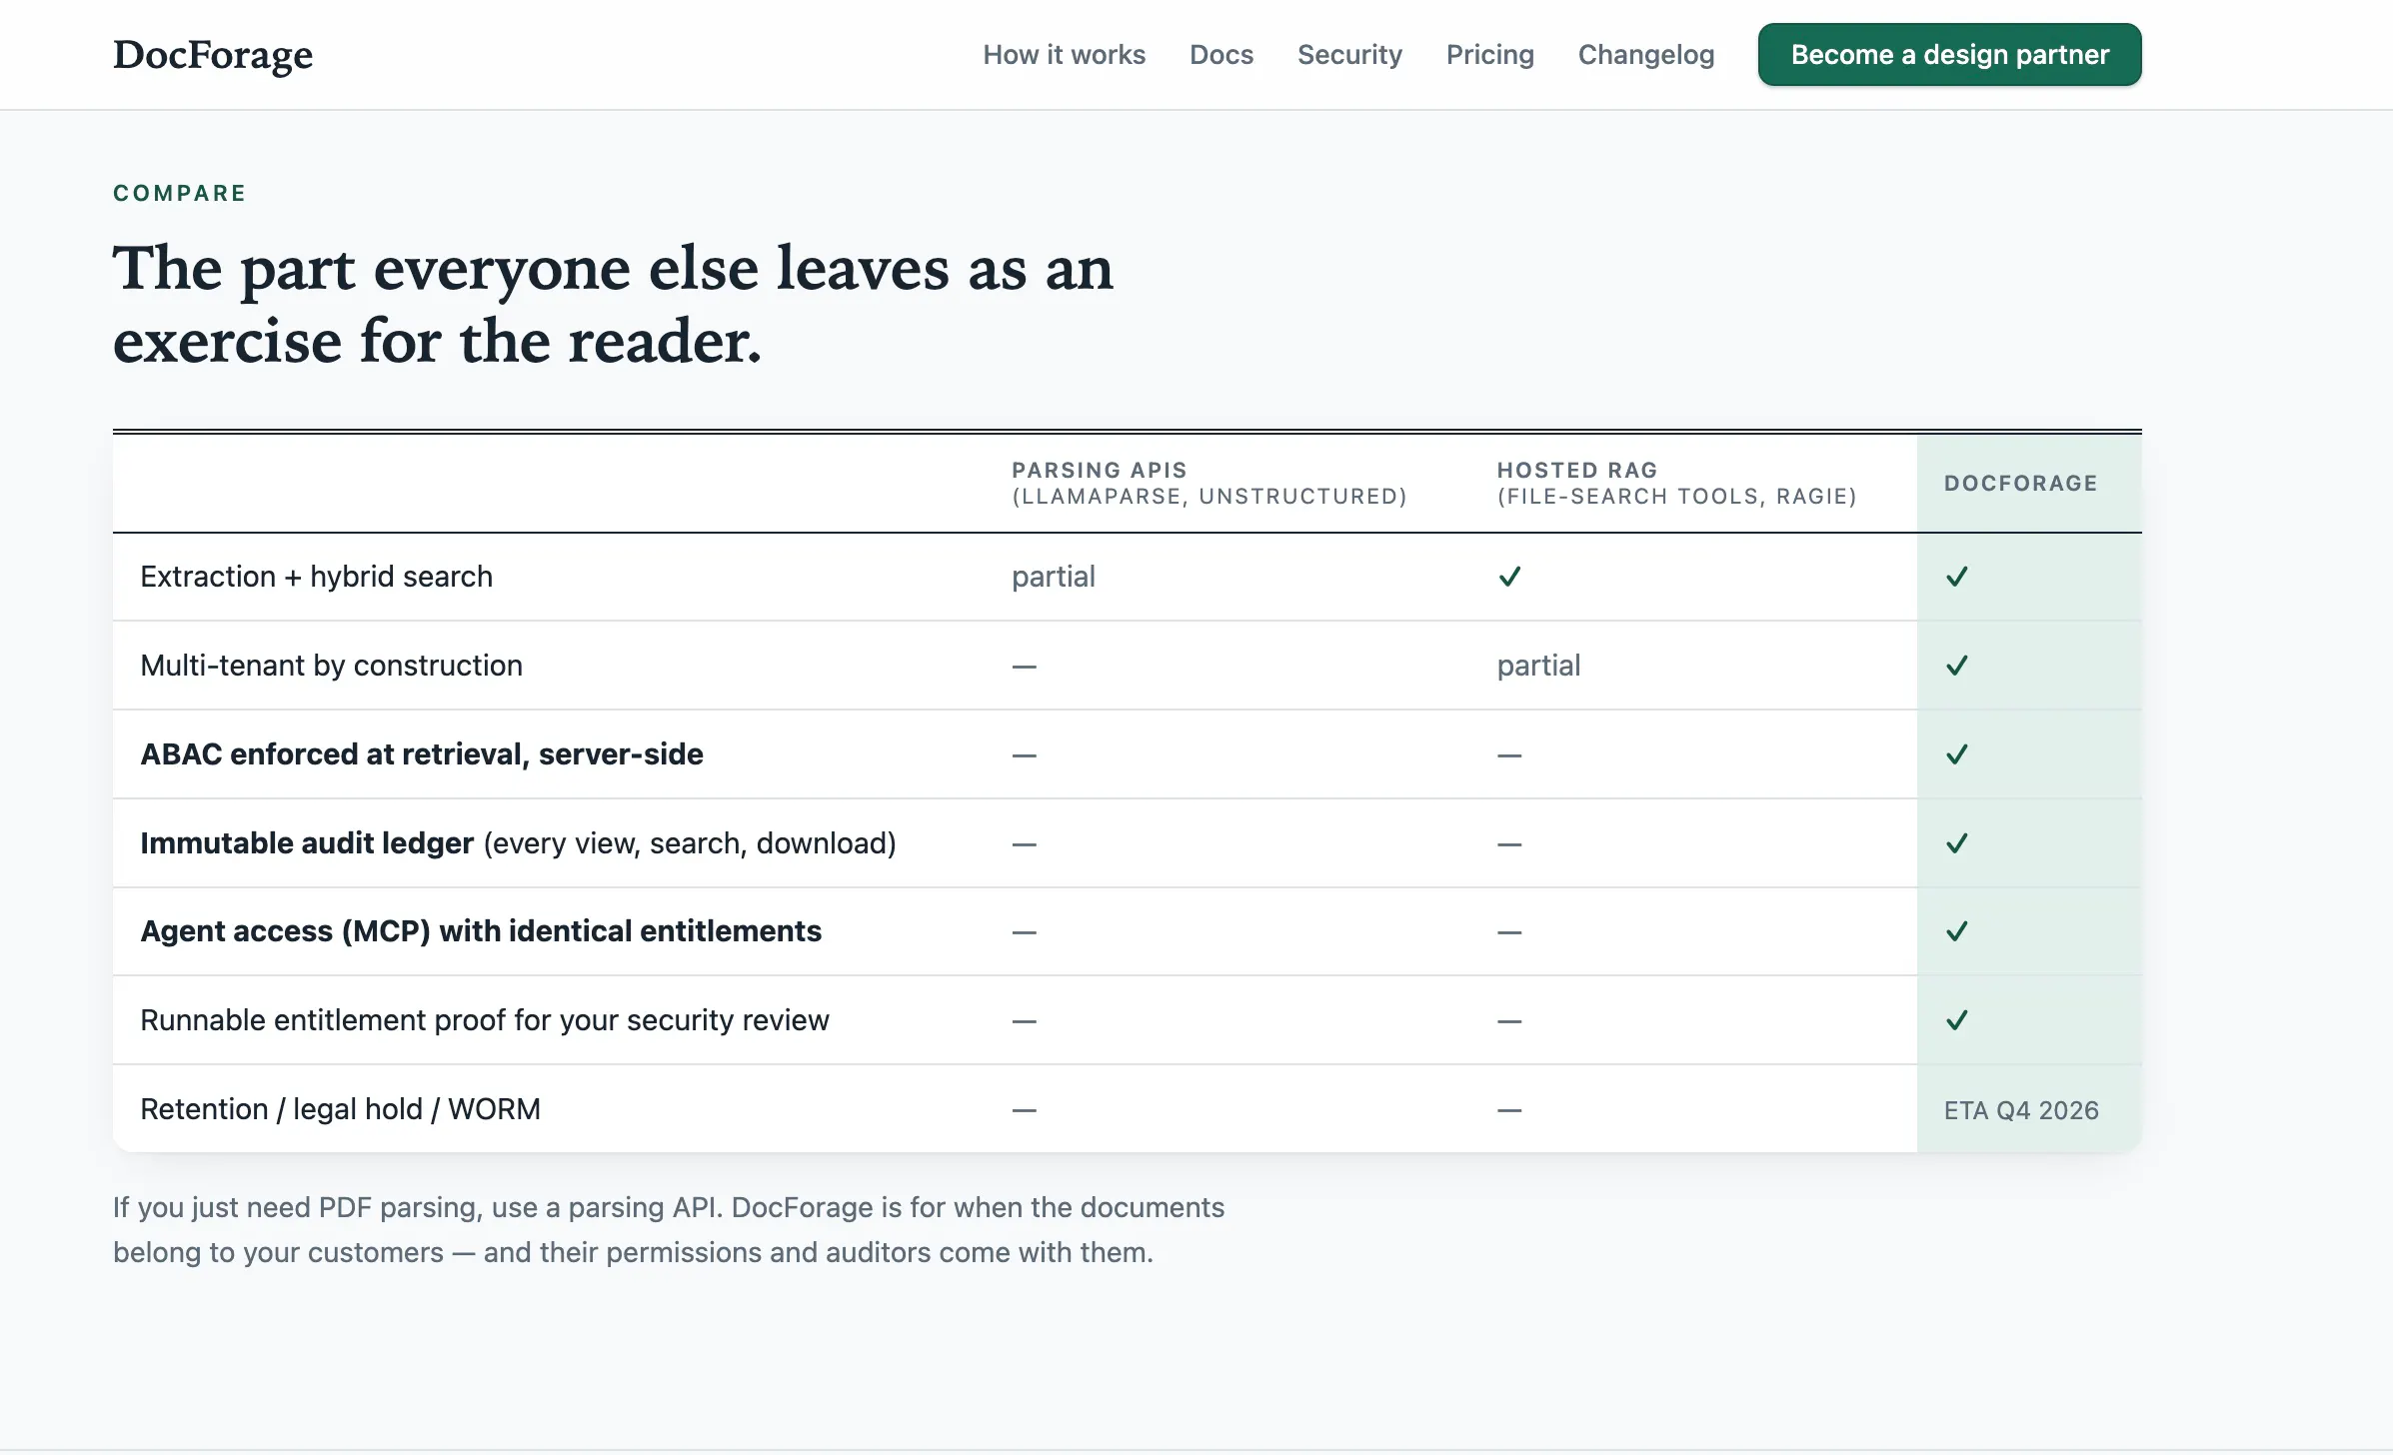Click DocForage checkmark in Agent access (MCP) row
Viewport: 2393px width, 1455px height.
(x=1956, y=931)
